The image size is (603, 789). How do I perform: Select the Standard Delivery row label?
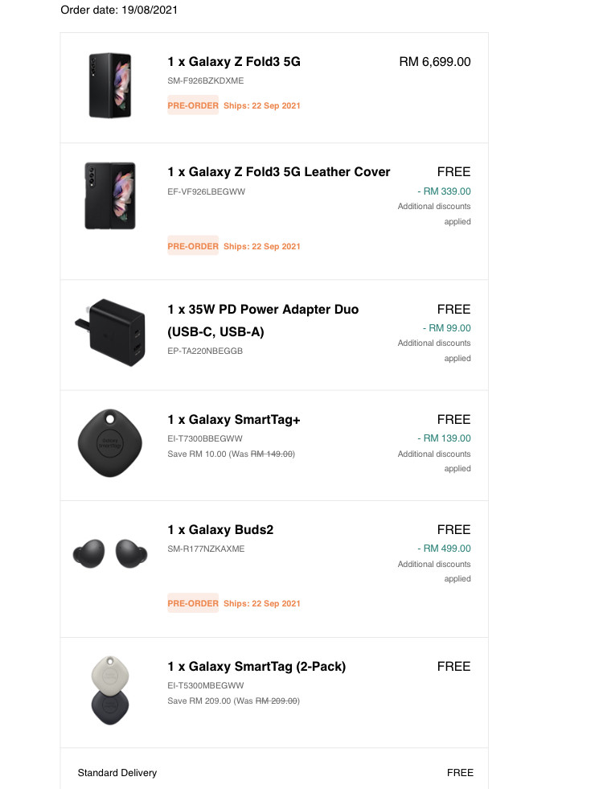[117, 773]
